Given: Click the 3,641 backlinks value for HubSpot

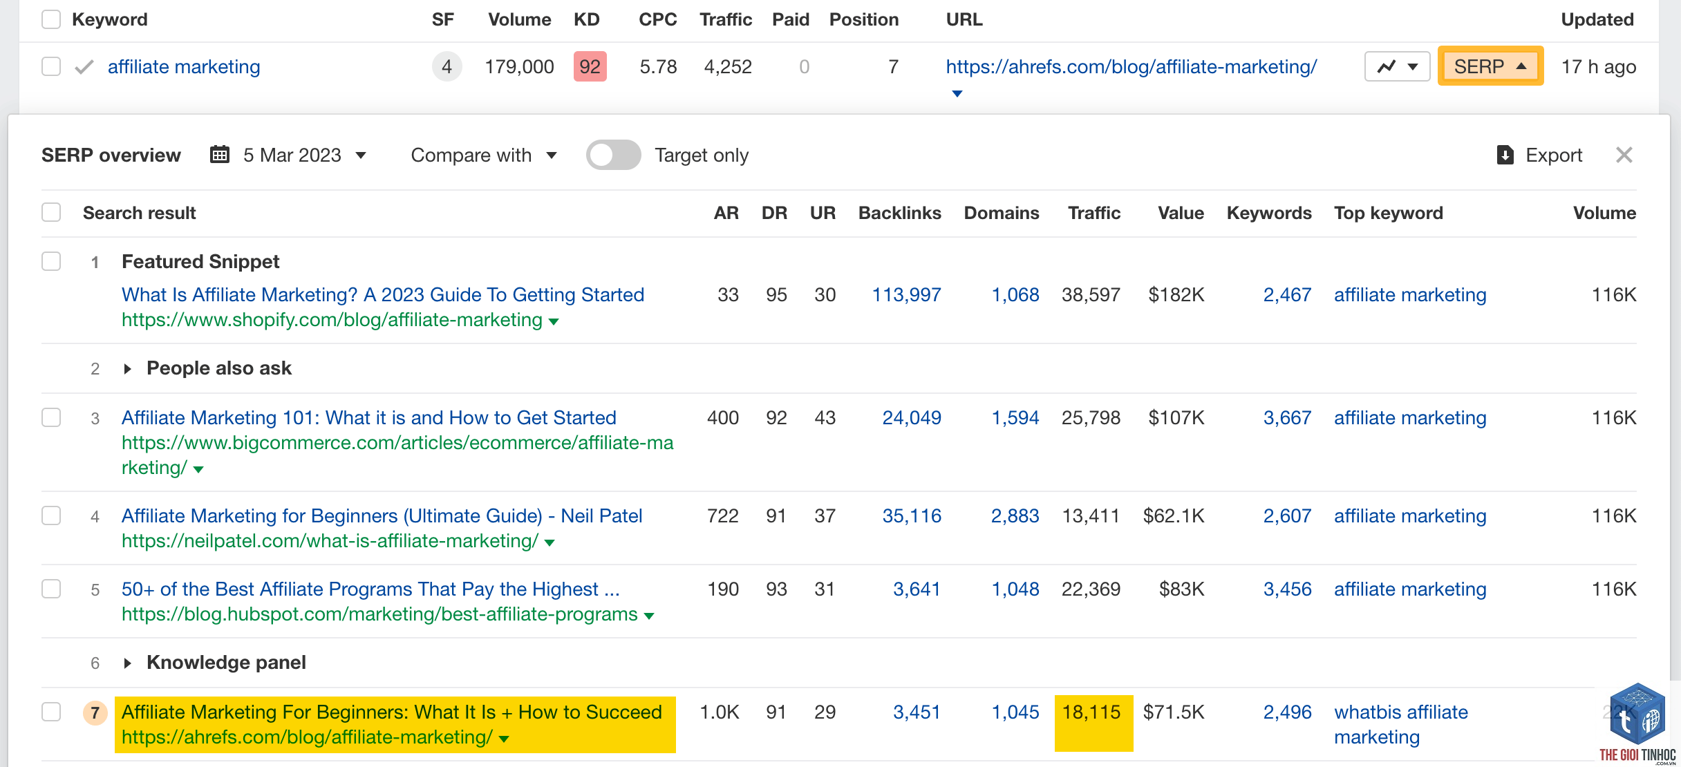Looking at the screenshot, I should (917, 589).
